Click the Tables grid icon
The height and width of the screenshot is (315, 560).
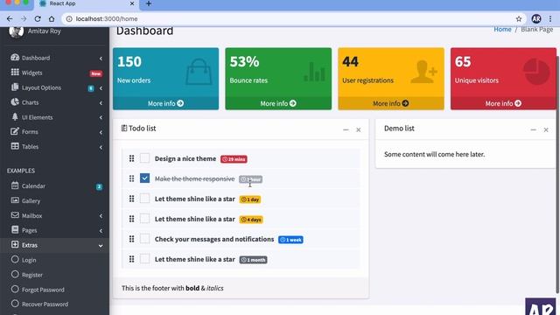coord(15,146)
